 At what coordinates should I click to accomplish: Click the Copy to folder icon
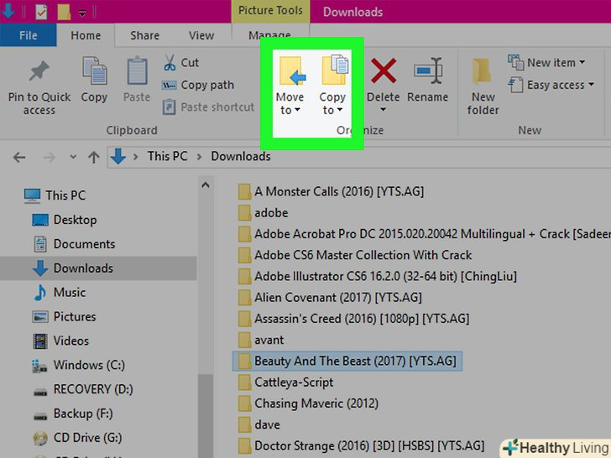click(335, 70)
